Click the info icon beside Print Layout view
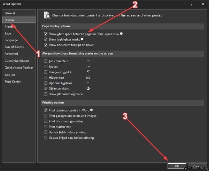 [x=122, y=34]
